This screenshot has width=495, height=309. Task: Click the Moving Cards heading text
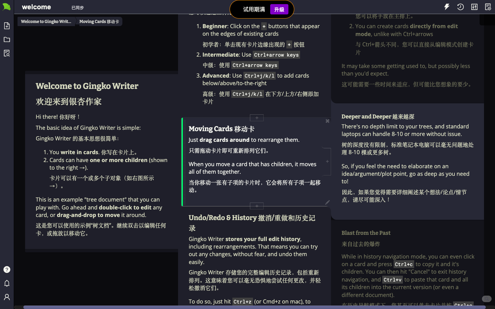[x=221, y=129]
